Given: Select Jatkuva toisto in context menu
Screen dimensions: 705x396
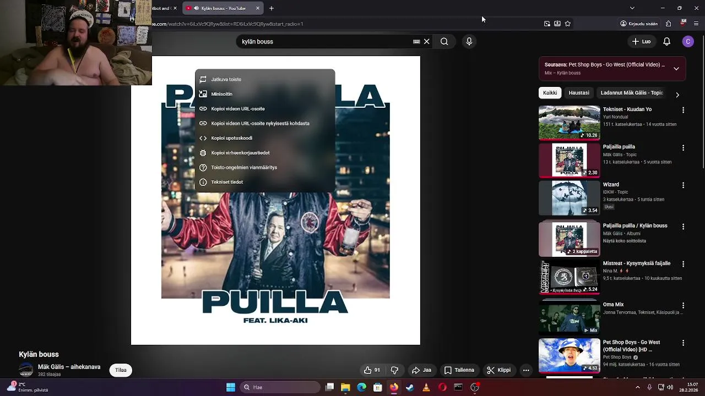Looking at the screenshot, I should 265,79.
